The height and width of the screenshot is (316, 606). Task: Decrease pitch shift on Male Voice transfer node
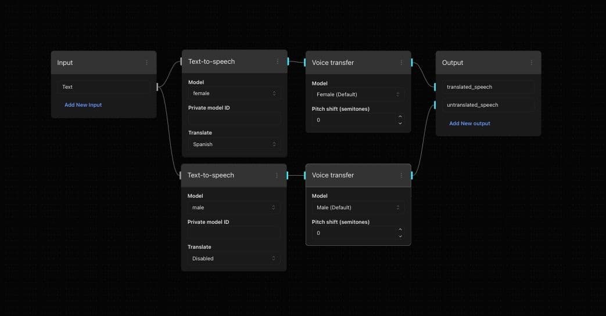[x=400, y=236]
